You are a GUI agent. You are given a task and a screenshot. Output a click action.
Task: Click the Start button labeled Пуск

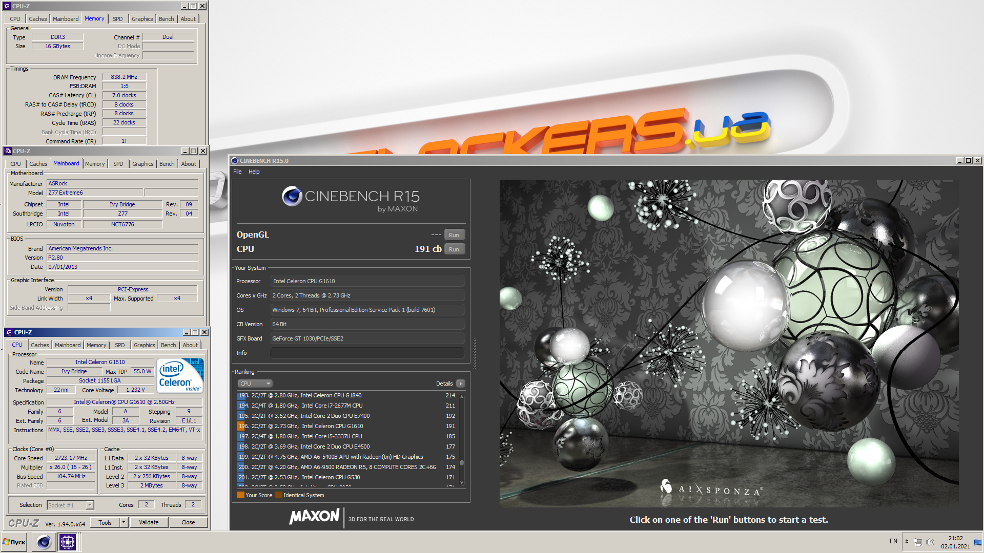tap(14, 542)
